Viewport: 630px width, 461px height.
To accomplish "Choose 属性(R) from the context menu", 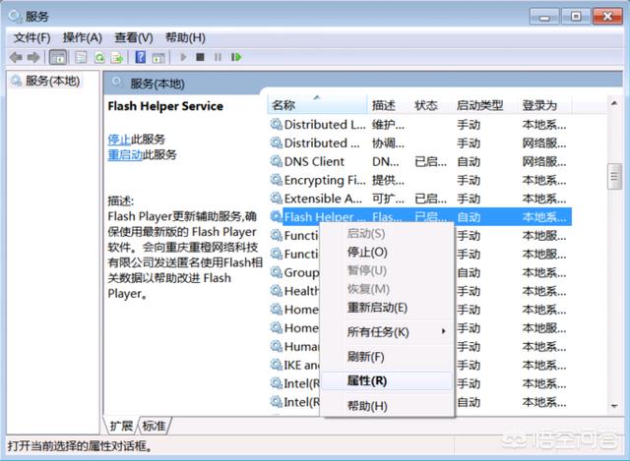I will click(x=367, y=380).
